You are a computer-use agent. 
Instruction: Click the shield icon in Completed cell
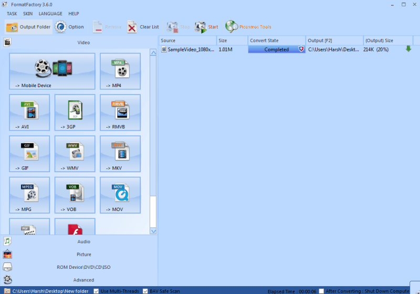pyautogui.click(x=301, y=49)
